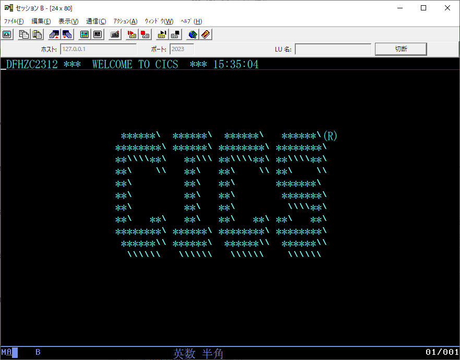Click the ホスト field showing 127.0.0.1

point(98,49)
